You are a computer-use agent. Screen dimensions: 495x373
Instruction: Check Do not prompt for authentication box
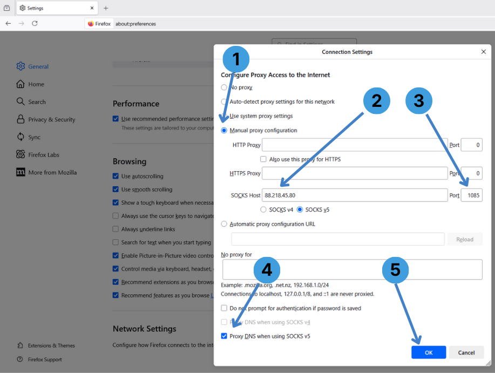[x=224, y=308]
